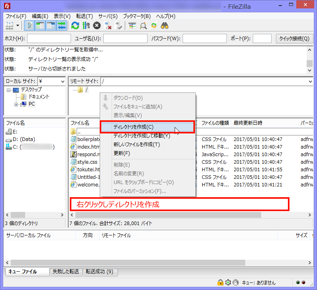Switch to キュー ファイル tab
This screenshot has height=290, width=317.
tap(27, 272)
